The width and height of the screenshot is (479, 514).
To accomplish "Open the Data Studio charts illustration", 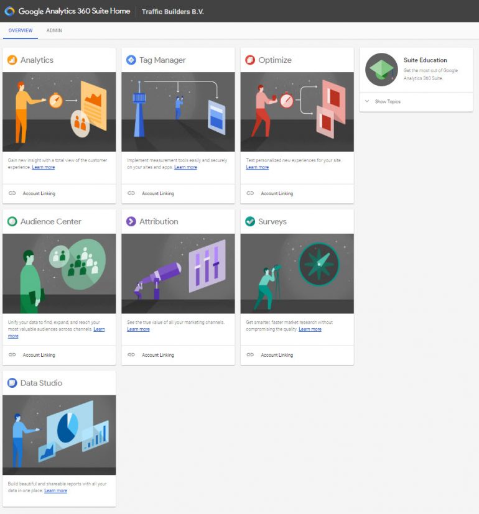I will tap(59, 435).
